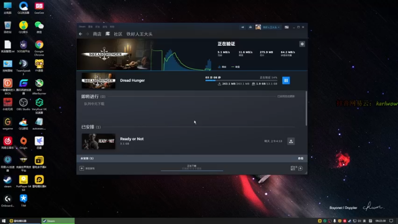
Task: Open the 库 (Library) tab
Action: tap(107, 34)
